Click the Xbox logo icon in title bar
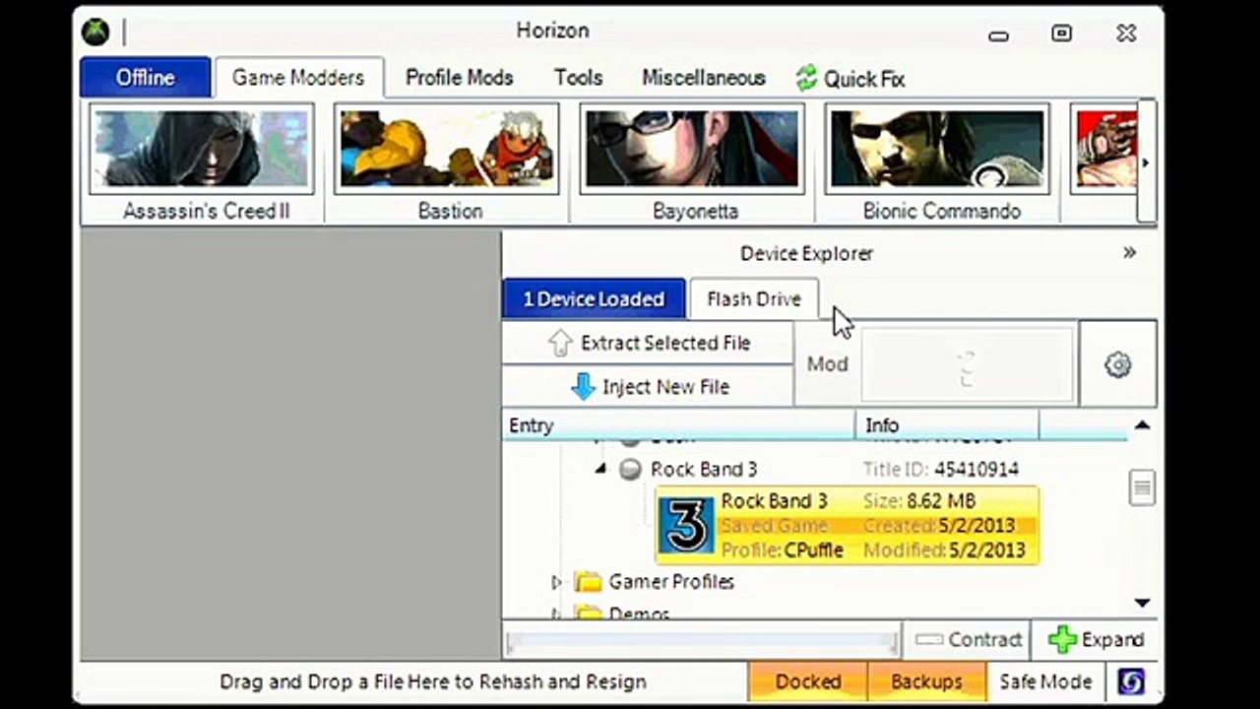This screenshot has height=709, width=1260. 95,32
